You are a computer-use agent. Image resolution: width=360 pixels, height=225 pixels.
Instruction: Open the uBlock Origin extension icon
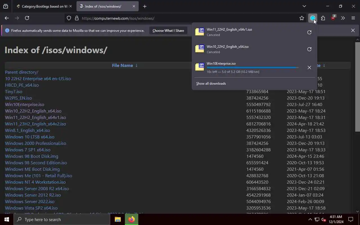[333, 18]
